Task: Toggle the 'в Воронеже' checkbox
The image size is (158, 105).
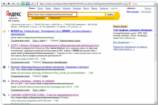Action: [x=47, y=18]
